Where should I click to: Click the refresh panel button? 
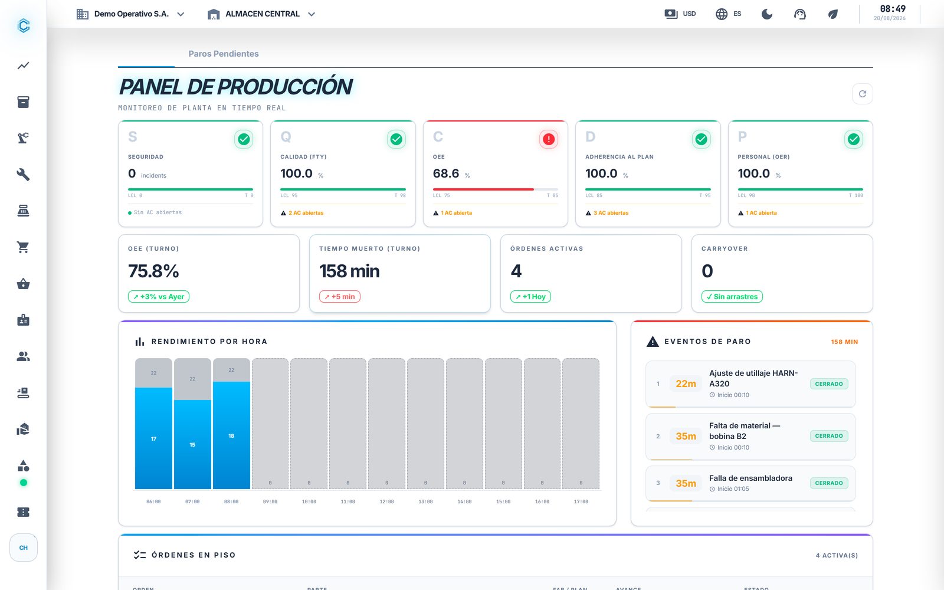pyautogui.click(x=862, y=94)
